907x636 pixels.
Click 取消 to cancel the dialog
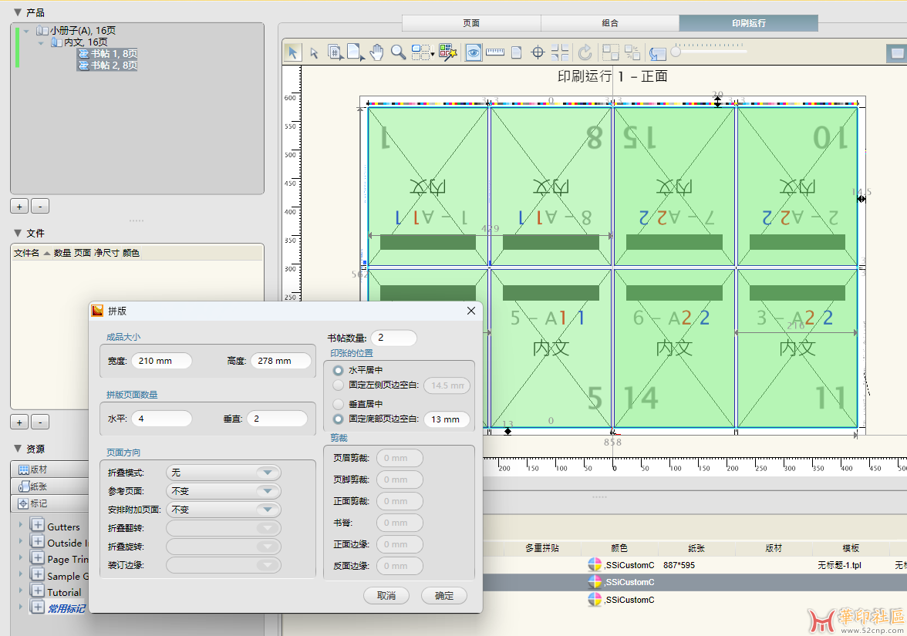point(386,595)
